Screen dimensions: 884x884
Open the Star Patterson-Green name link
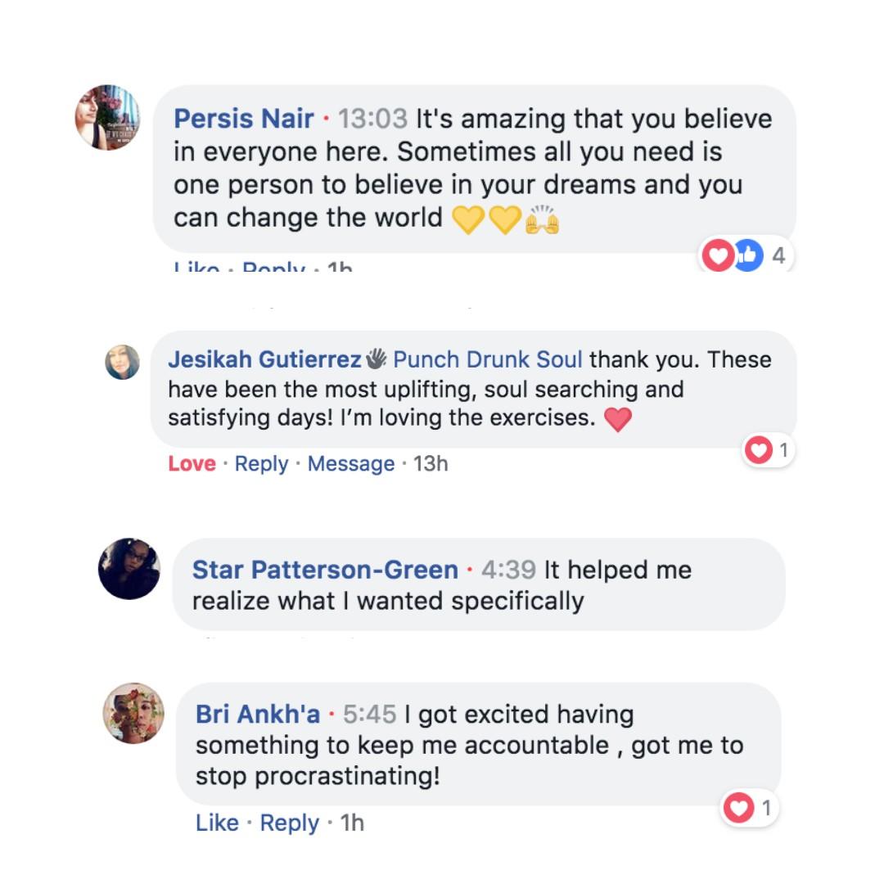pyautogui.click(x=325, y=570)
